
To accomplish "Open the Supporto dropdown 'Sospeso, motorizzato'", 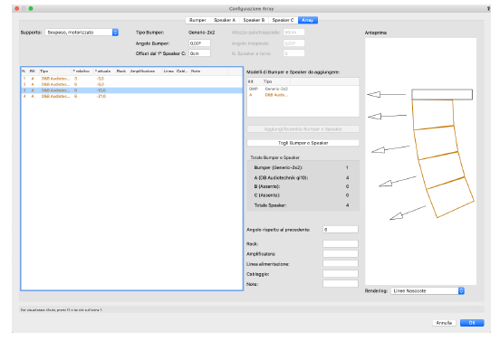I will (x=82, y=33).
